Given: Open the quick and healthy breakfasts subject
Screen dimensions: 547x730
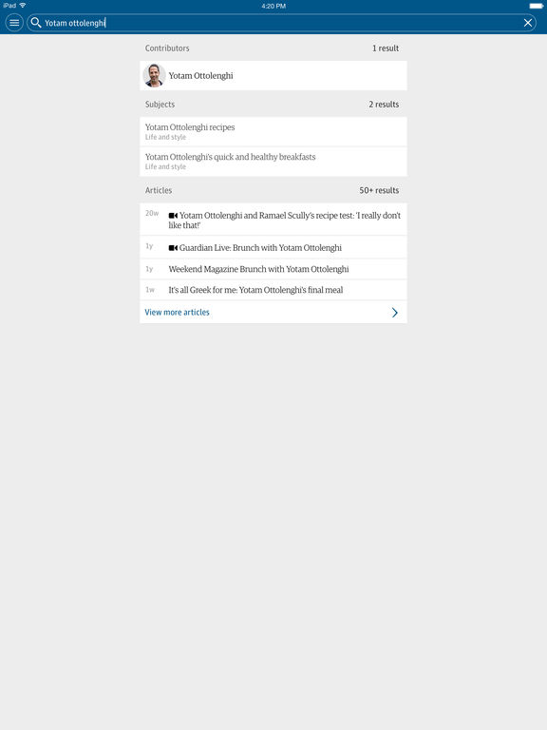Looking at the screenshot, I should coord(273,162).
